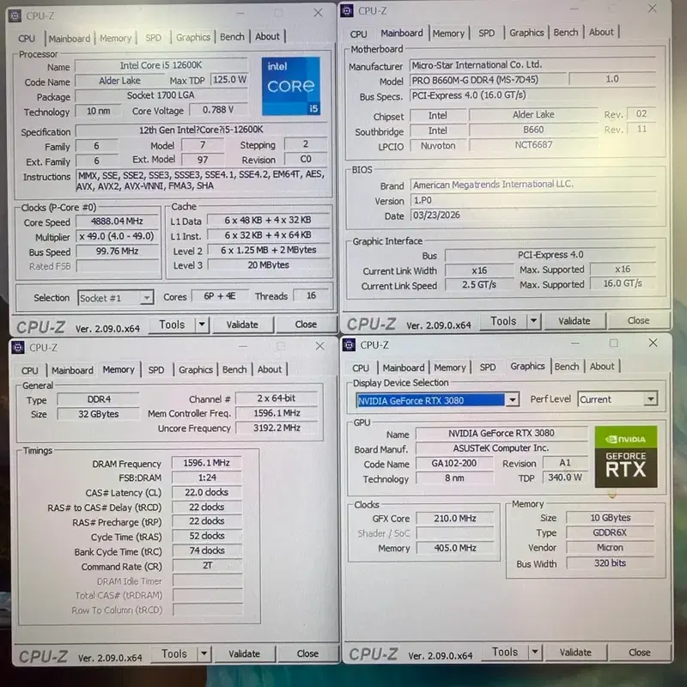This screenshot has height=687, width=687.
Task: Click Threads value 16
Action: pos(311,295)
